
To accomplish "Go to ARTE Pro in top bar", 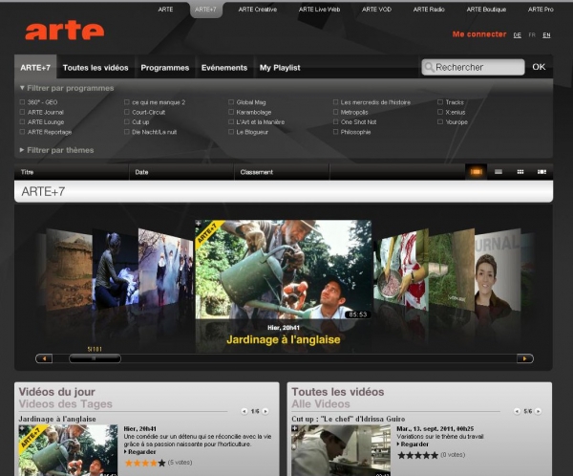I will (541, 10).
